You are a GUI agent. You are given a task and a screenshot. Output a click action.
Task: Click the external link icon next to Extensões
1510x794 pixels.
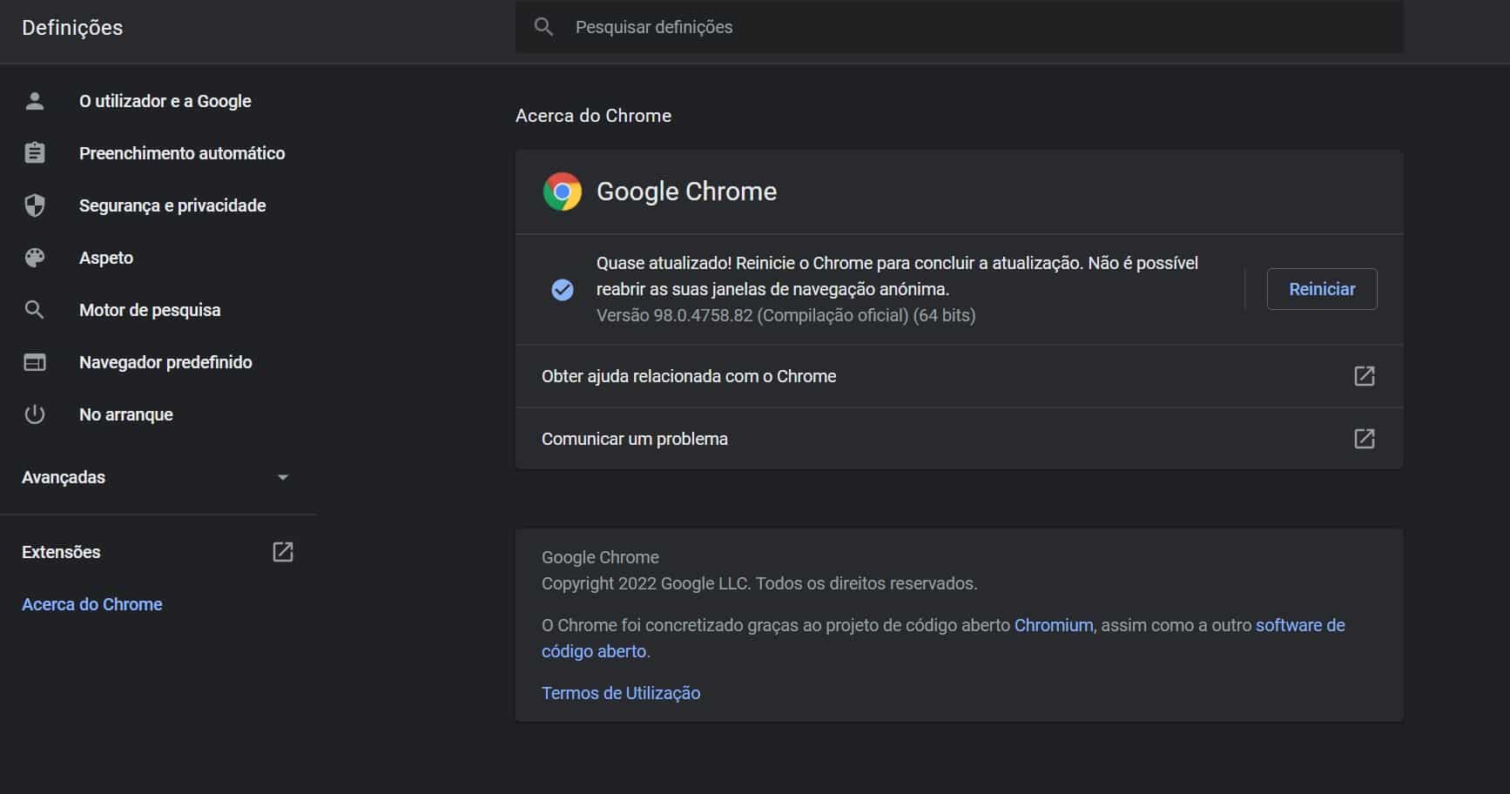click(x=283, y=552)
